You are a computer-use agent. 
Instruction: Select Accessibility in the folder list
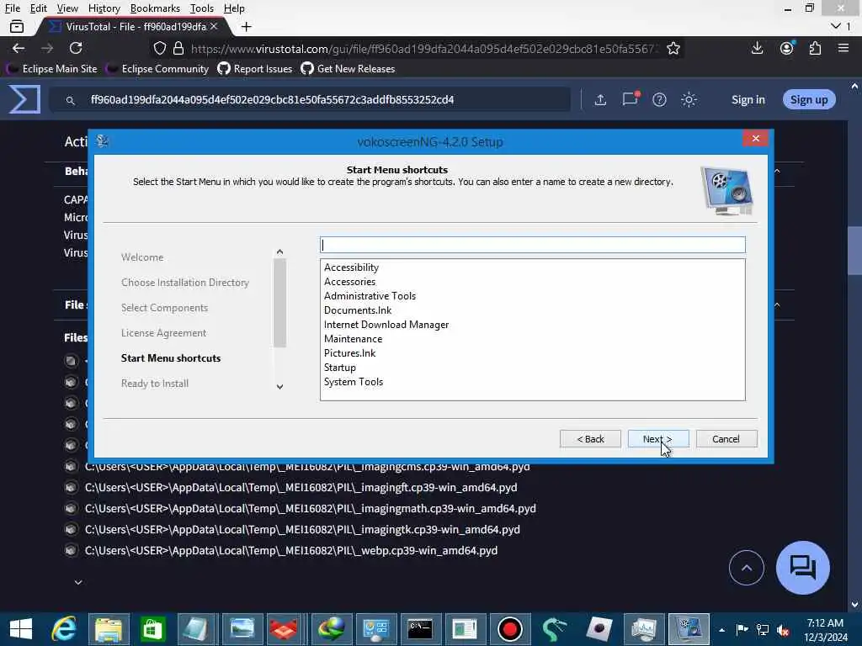[x=351, y=267]
